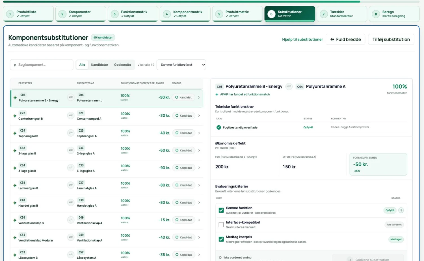Go to step 1 Produktliste
Screen dimensions: 424x261
point(28,14)
